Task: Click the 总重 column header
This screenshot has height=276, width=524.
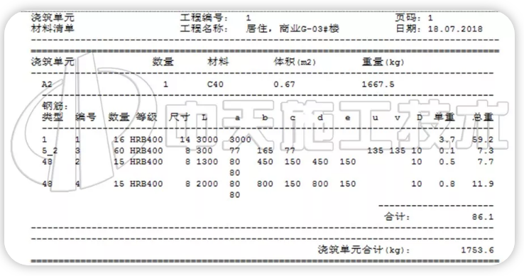Action: pyautogui.click(x=483, y=117)
